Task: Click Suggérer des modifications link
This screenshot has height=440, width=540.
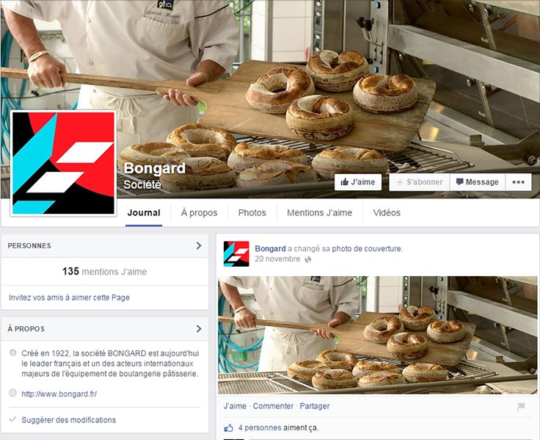Action: pyautogui.click(x=68, y=420)
